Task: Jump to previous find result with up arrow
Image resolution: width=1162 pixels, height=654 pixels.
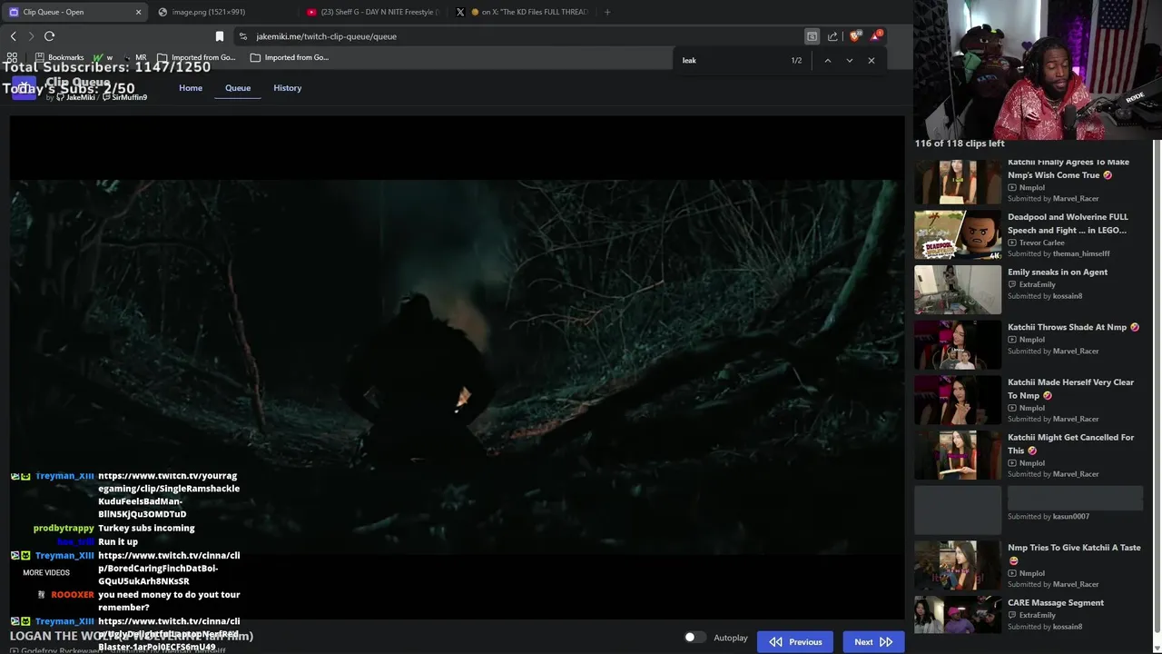Action: click(827, 61)
